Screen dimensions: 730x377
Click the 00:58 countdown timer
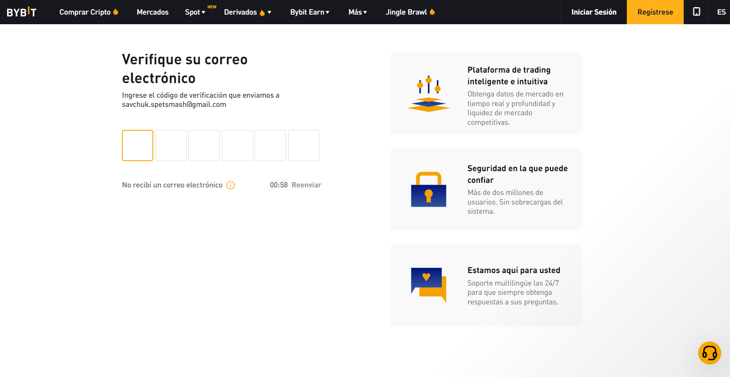pyautogui.click(x=279, y=185)
